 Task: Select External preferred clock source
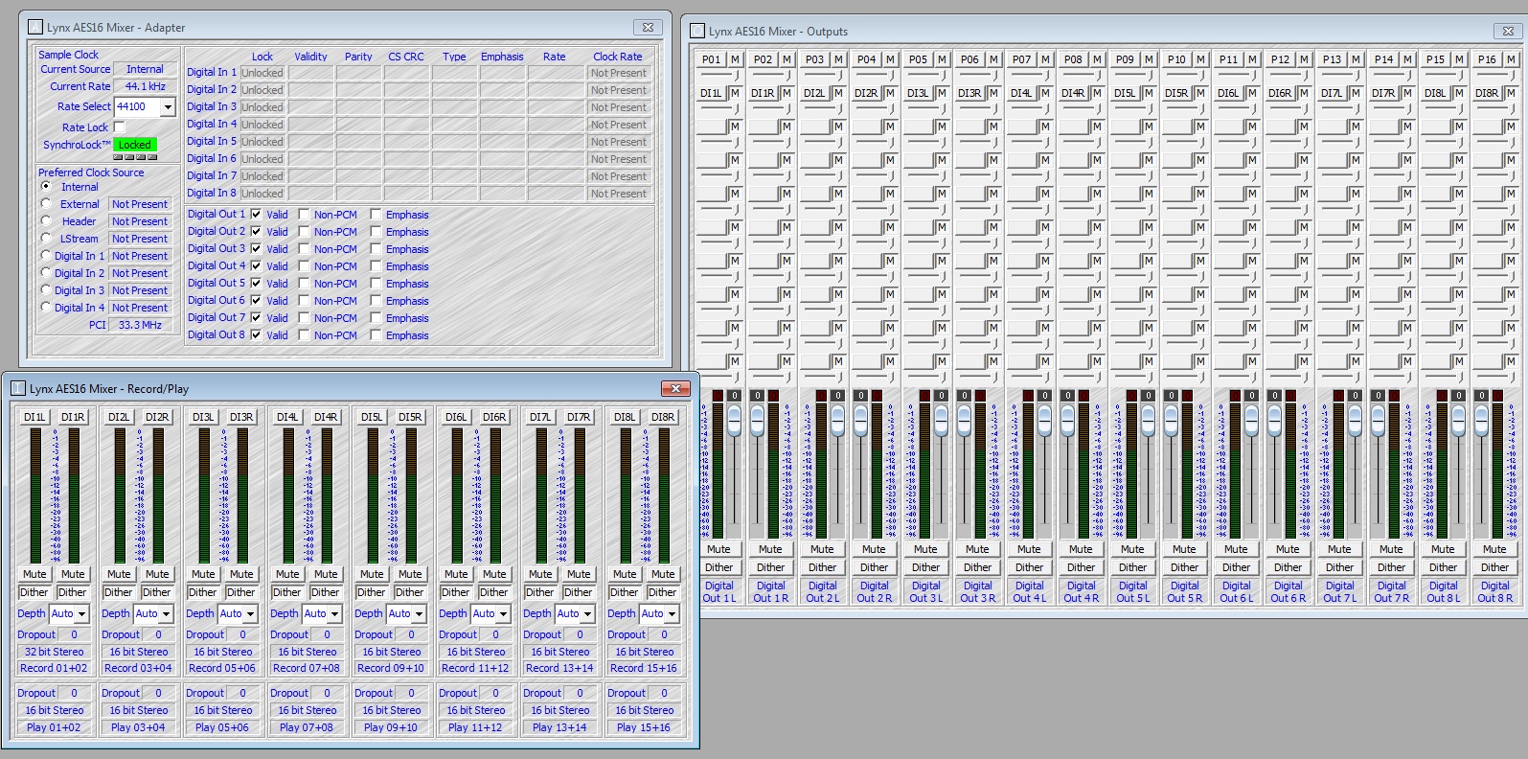click(45, 203)
